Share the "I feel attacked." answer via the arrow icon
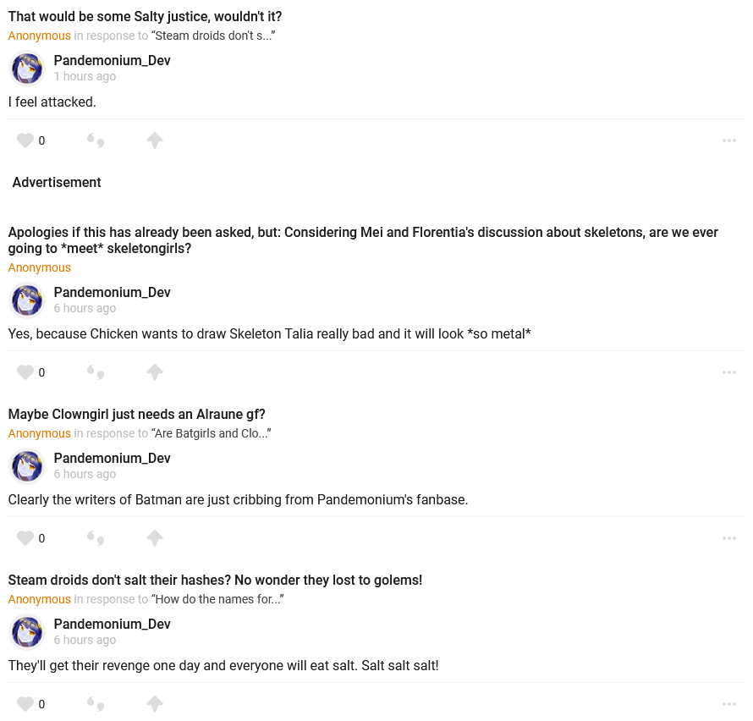Screen dimensions: 753x721 [154, 140]
